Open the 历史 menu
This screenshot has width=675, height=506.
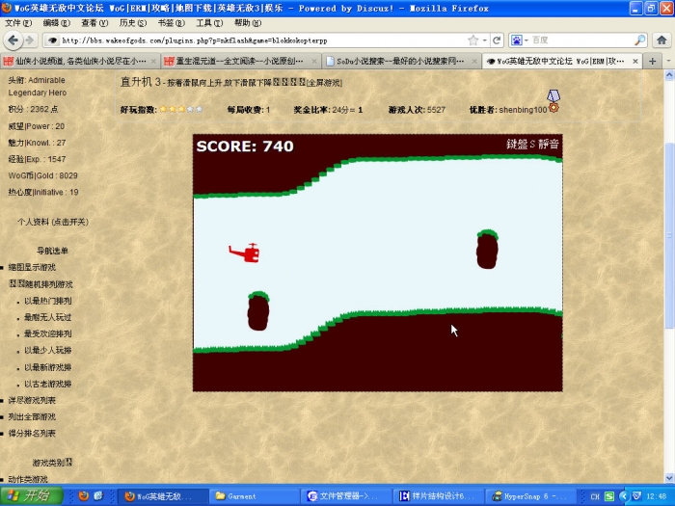(133, 23)
